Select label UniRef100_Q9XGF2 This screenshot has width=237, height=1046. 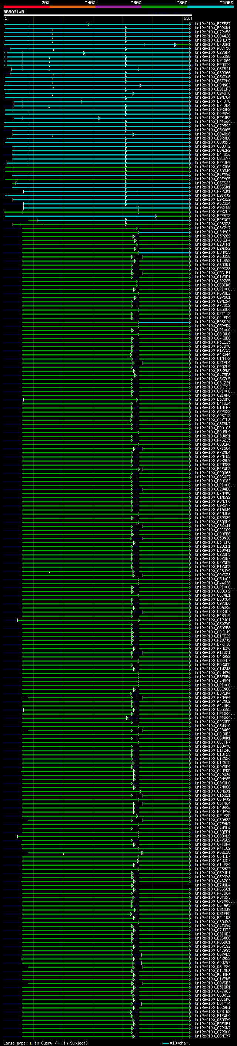(213, 109)
